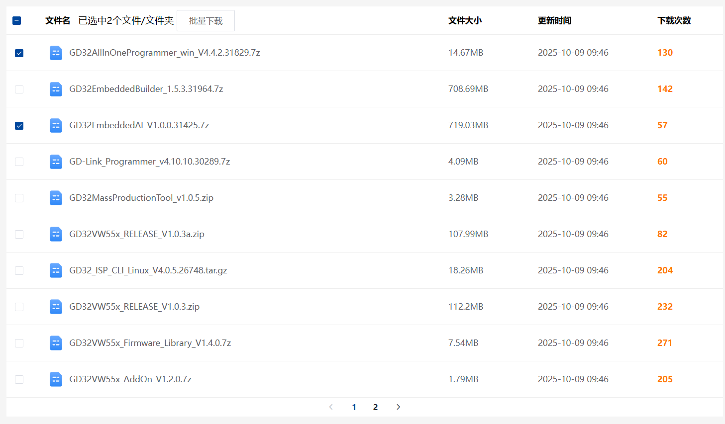Tick the checkbox for GD32EmbeddedBuilder file
The width and height of the screenshot is (725, 424).
[19, 89]
